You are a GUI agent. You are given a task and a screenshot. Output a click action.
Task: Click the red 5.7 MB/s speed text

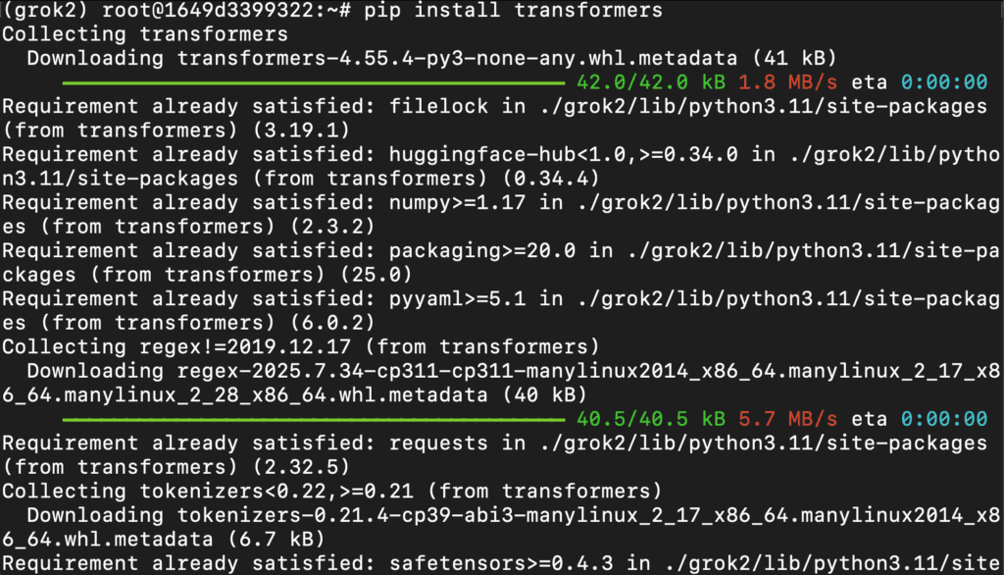tap(787, 419)
